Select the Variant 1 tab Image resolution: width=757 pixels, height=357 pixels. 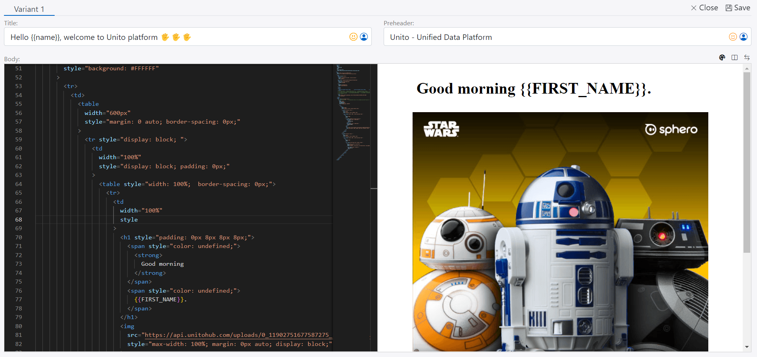pyautogui.click(x=29, y=9)
